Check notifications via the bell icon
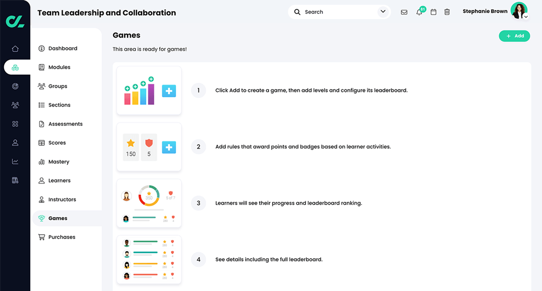Screen dimensions: 542x291 (419, 12)
